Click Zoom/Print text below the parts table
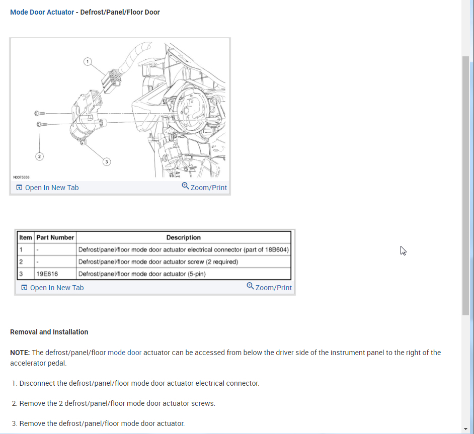The width and height of the screenshot is (474, 434). [x=274, y=288]
